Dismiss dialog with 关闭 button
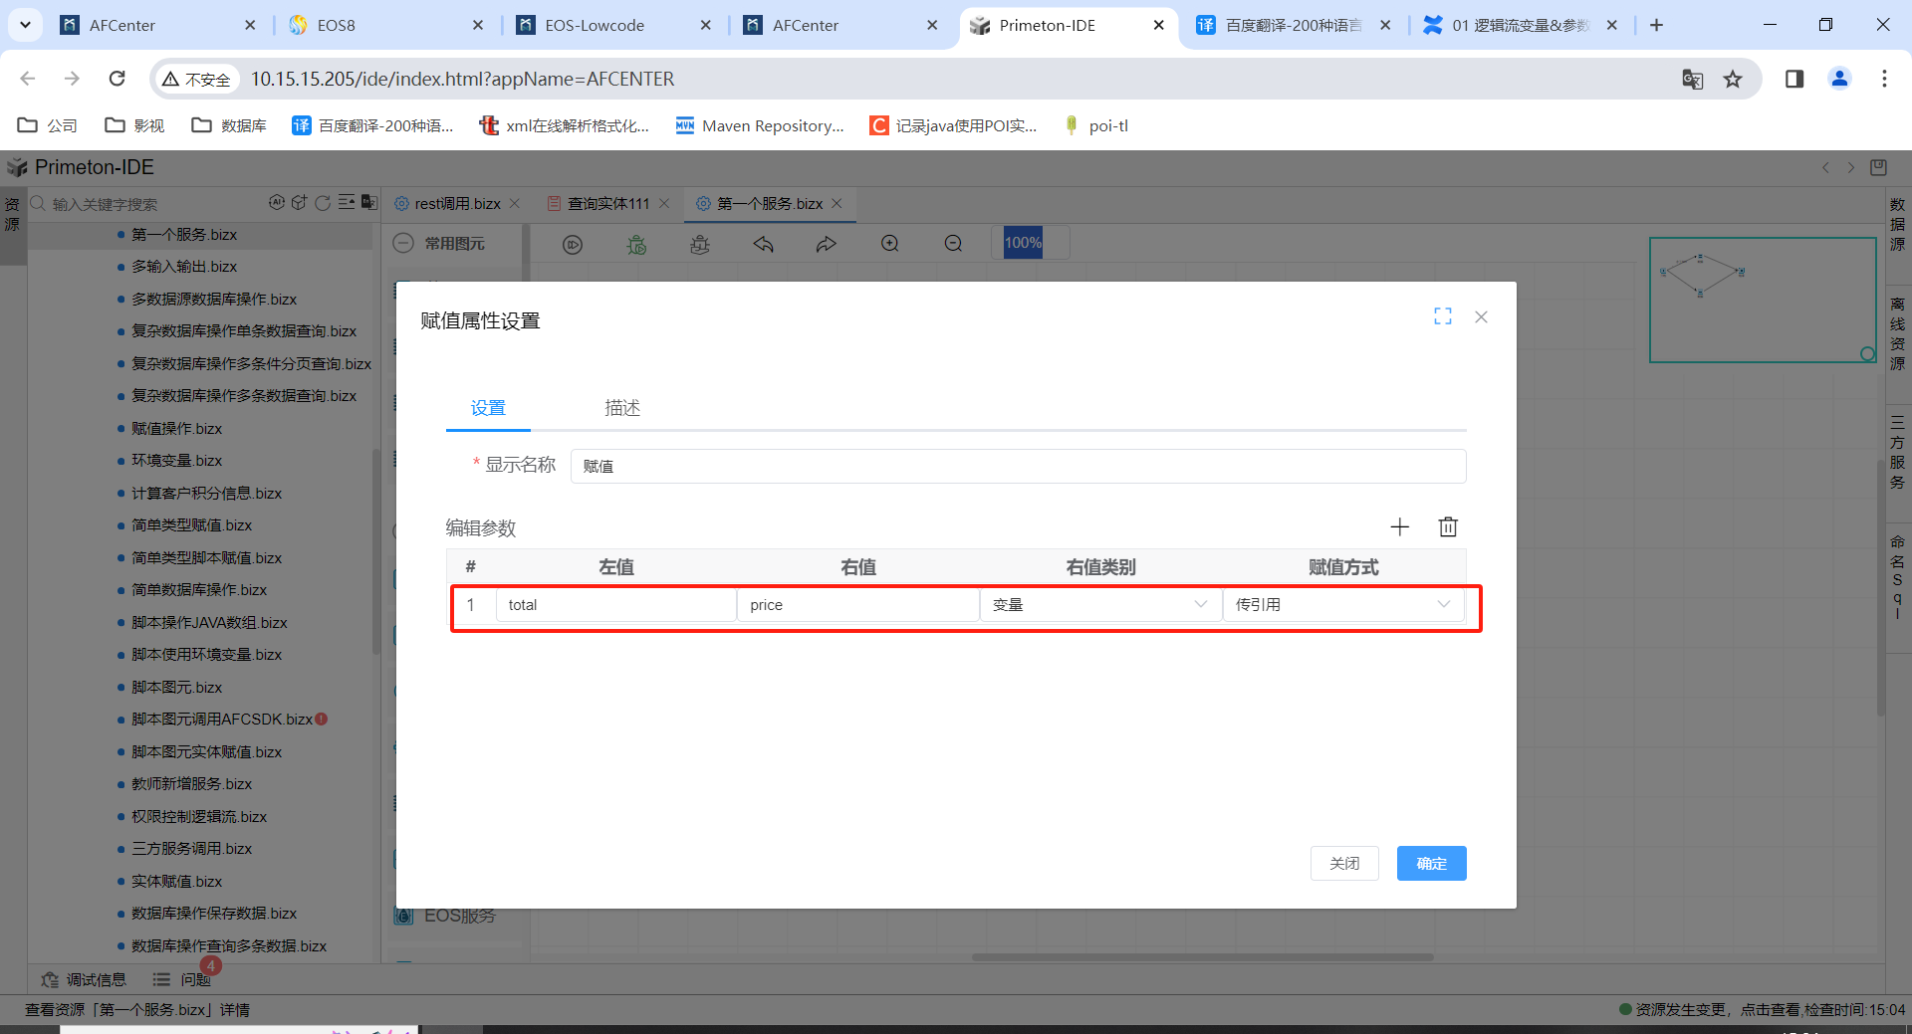 1343,863
